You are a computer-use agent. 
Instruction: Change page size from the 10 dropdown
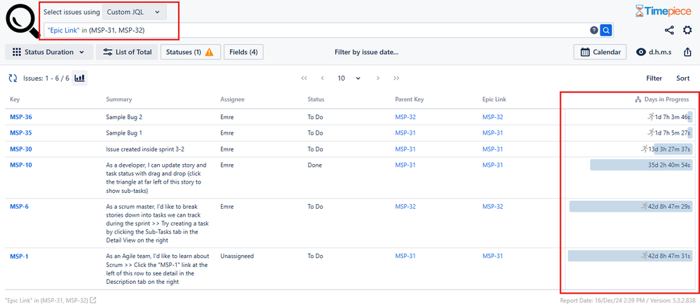tap(349, 78)
